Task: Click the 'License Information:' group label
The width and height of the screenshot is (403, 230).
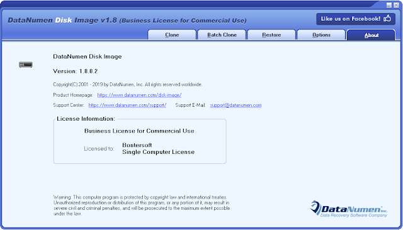Action: click(x=86, y=119)
